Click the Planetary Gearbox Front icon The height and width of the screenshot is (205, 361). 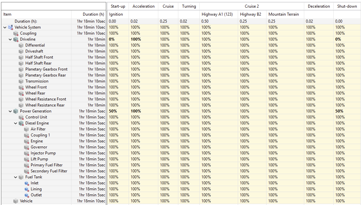[x=21, y=69]
